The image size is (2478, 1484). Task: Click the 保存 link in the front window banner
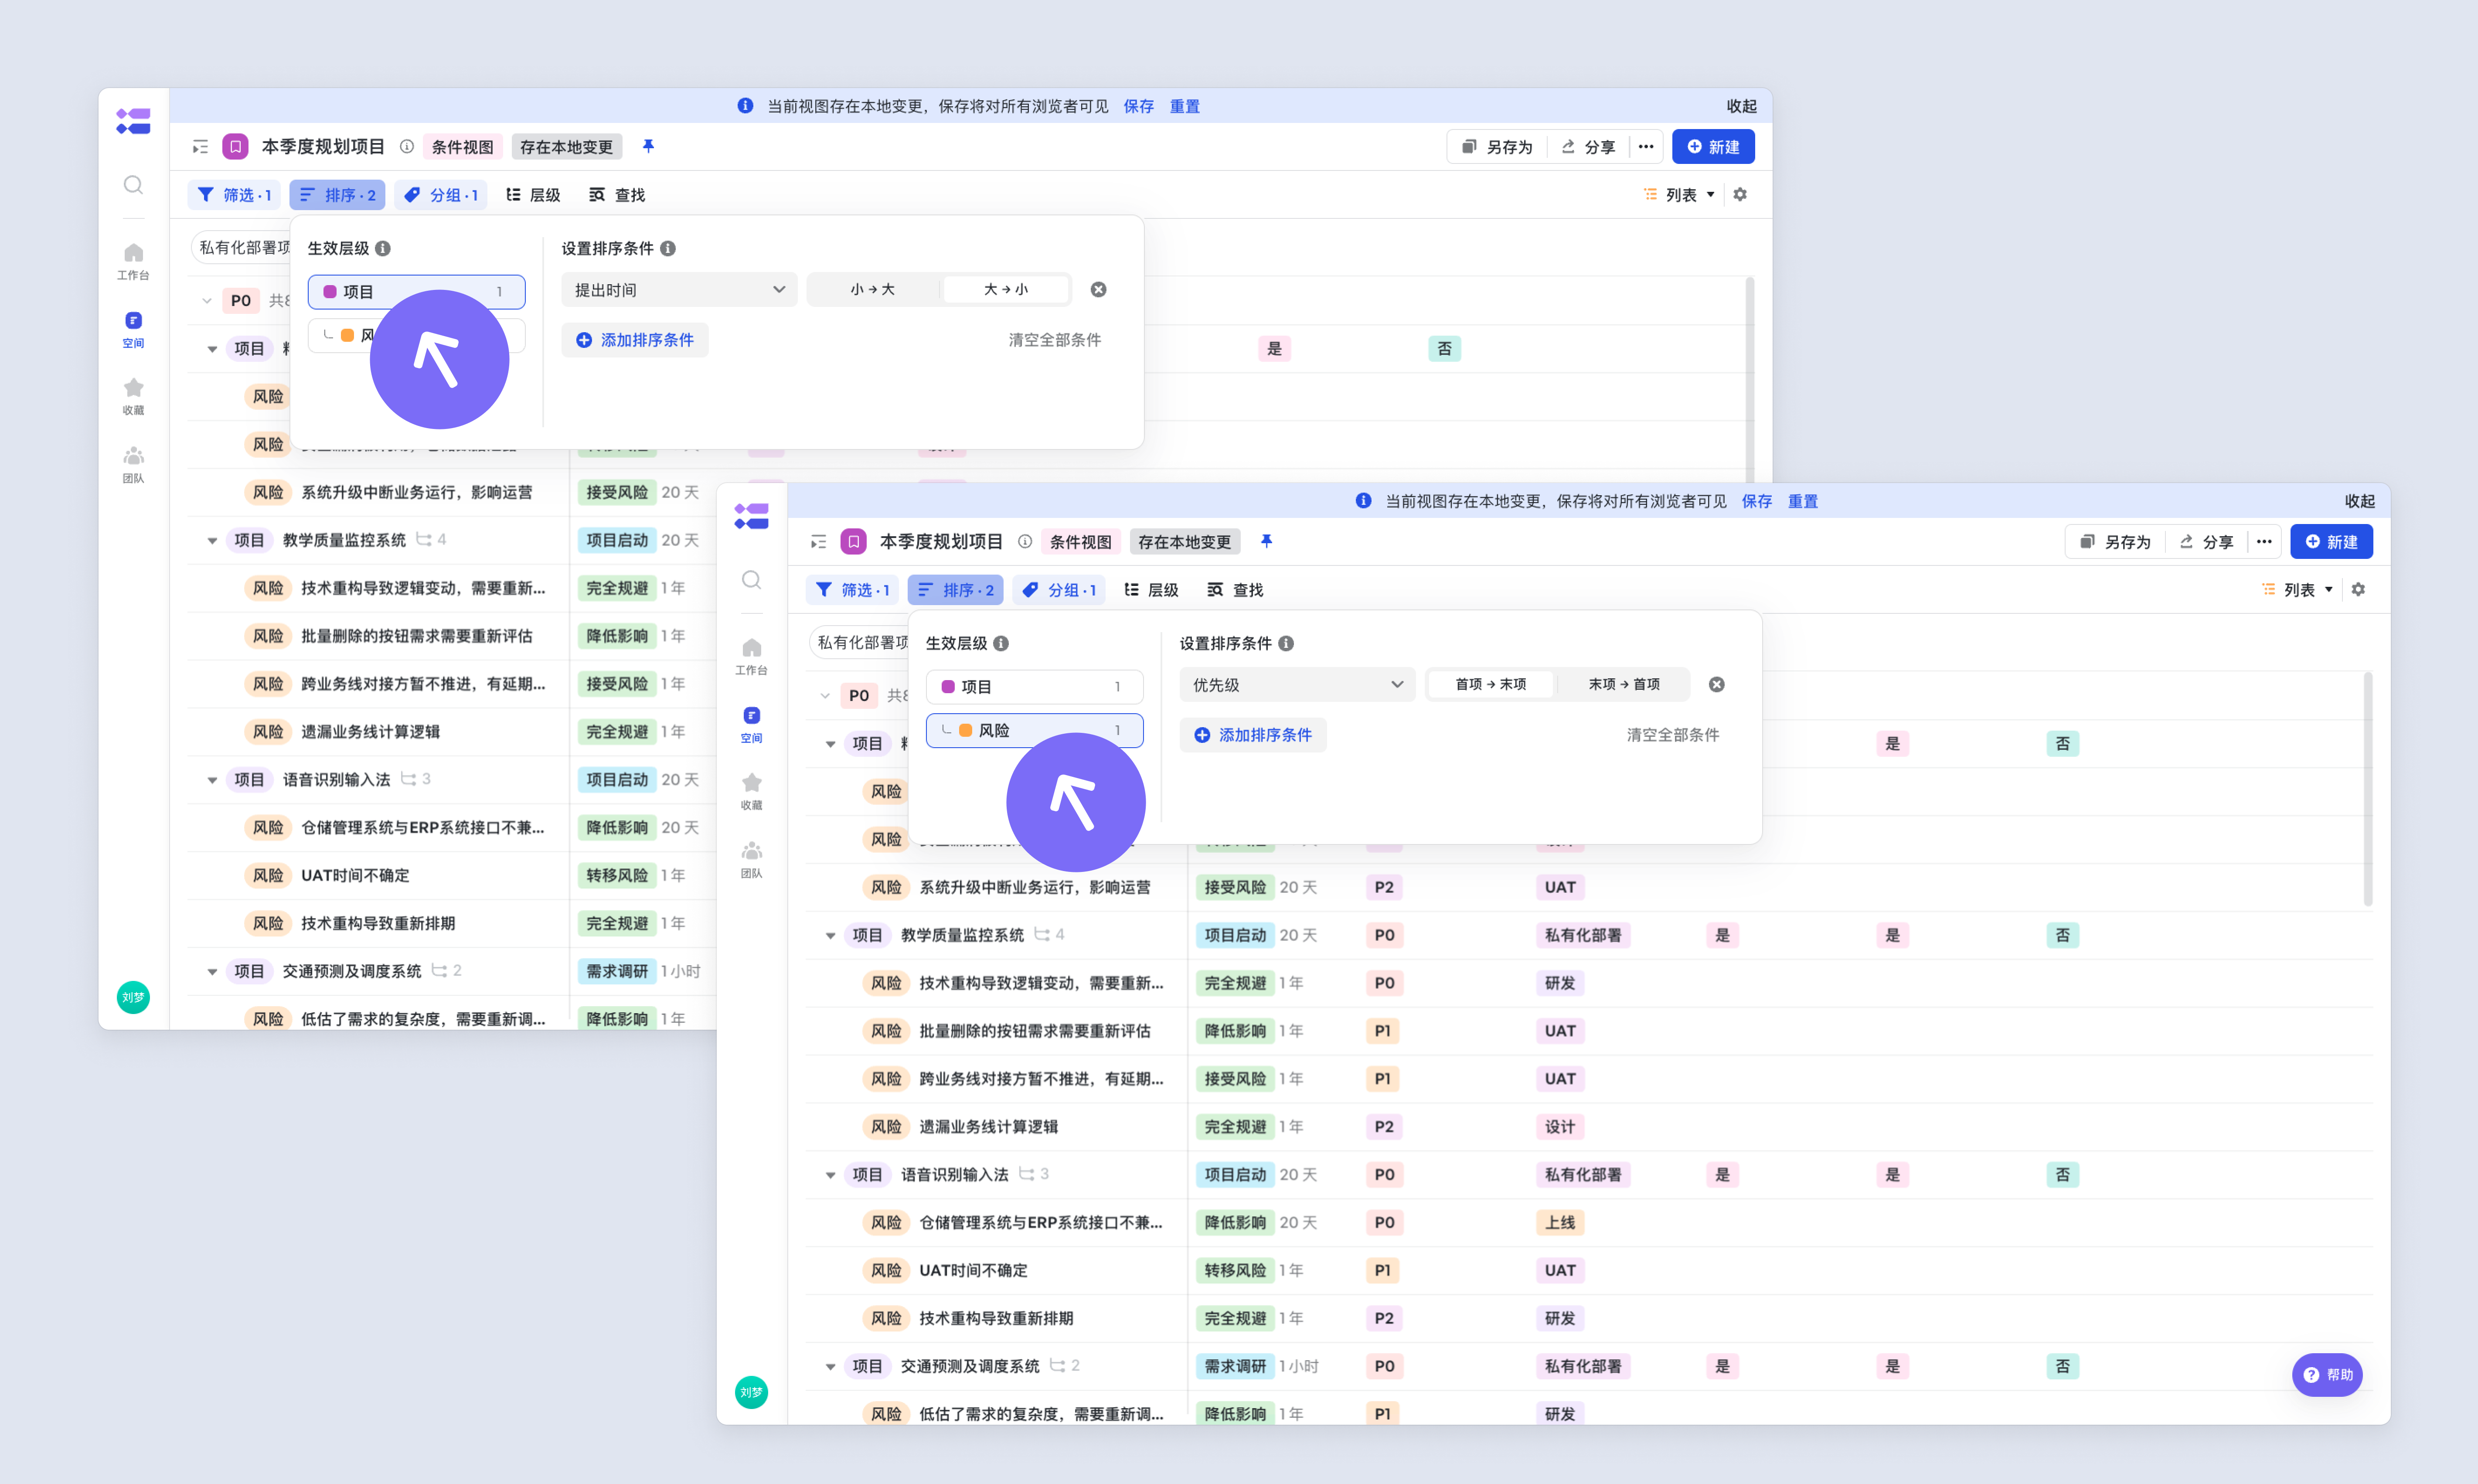tap(1756, 501)
